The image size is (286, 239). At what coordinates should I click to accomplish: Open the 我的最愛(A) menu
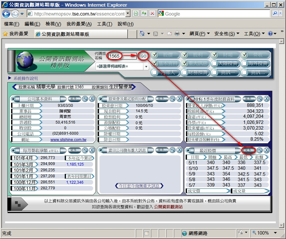[79, 24]
